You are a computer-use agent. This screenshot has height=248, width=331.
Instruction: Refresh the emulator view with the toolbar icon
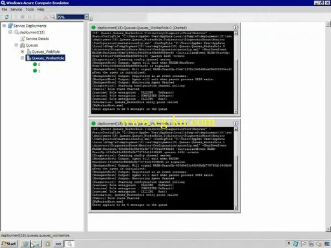[6, 17]
